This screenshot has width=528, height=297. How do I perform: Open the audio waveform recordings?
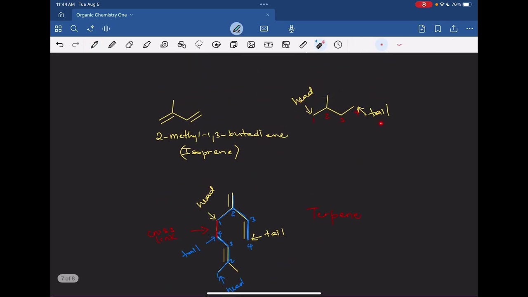click(x=106, y=28)
